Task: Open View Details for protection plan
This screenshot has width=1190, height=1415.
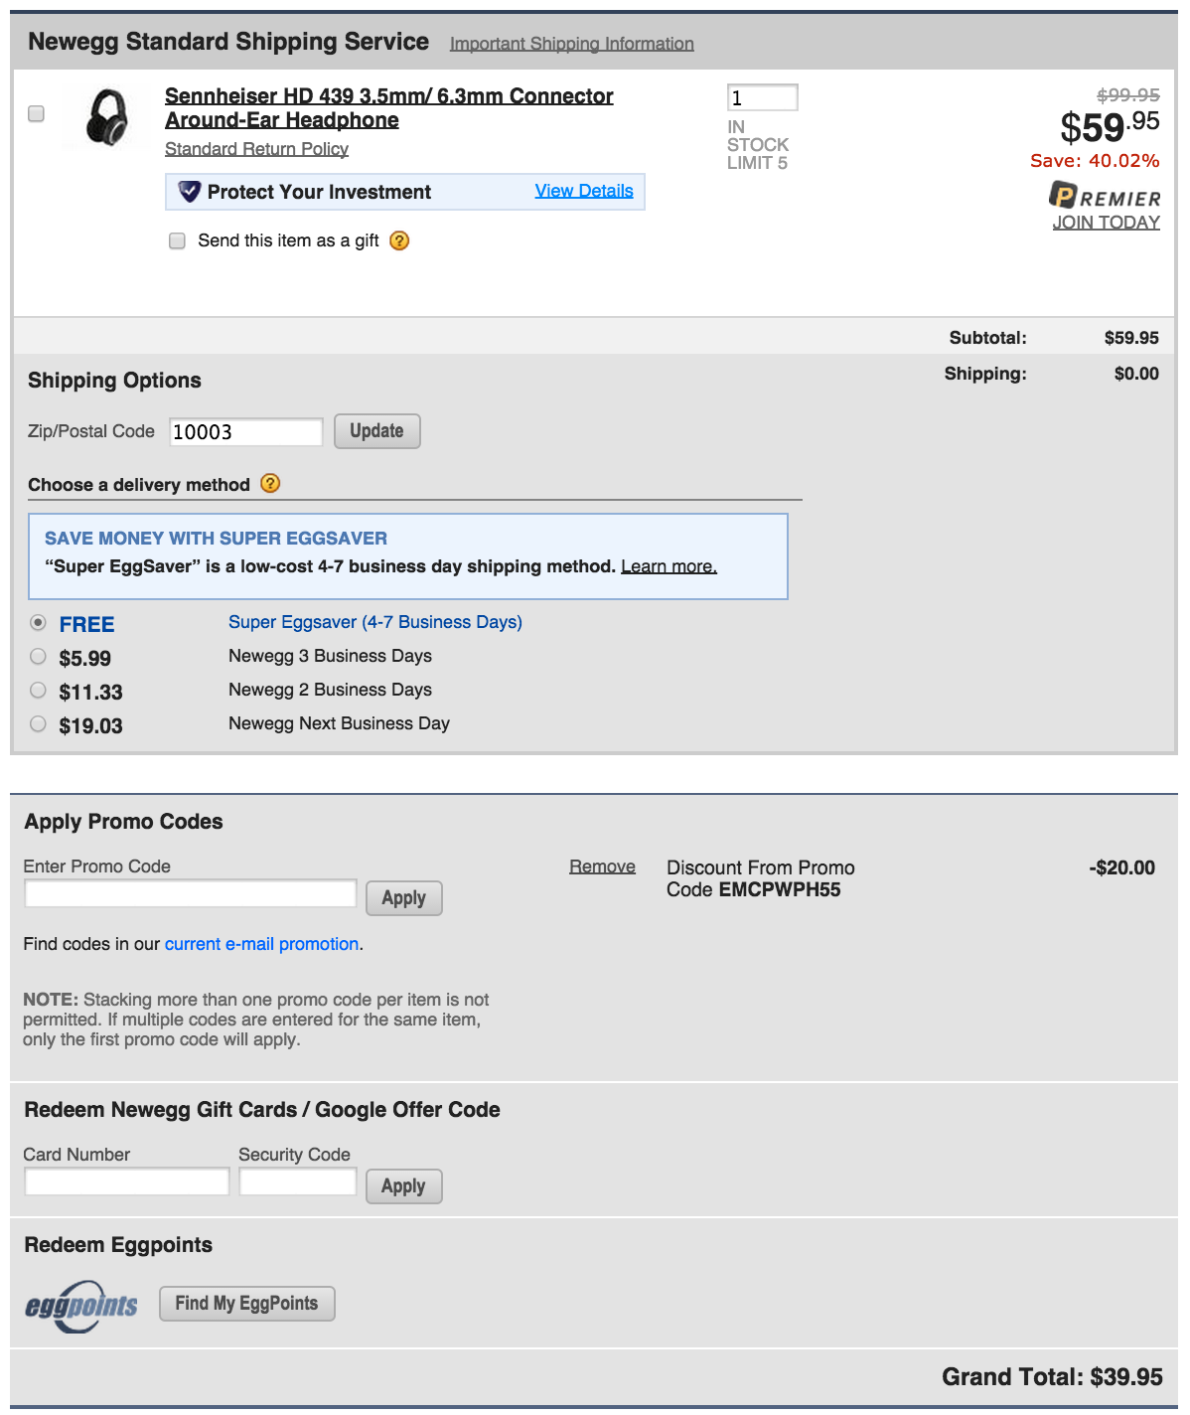Action: point(584,191)
